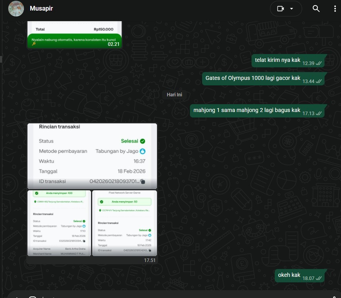Open the chat menu with three dots
Image resolution: width=341 pixels, height=298 pixels.
(x=335, y=9)
